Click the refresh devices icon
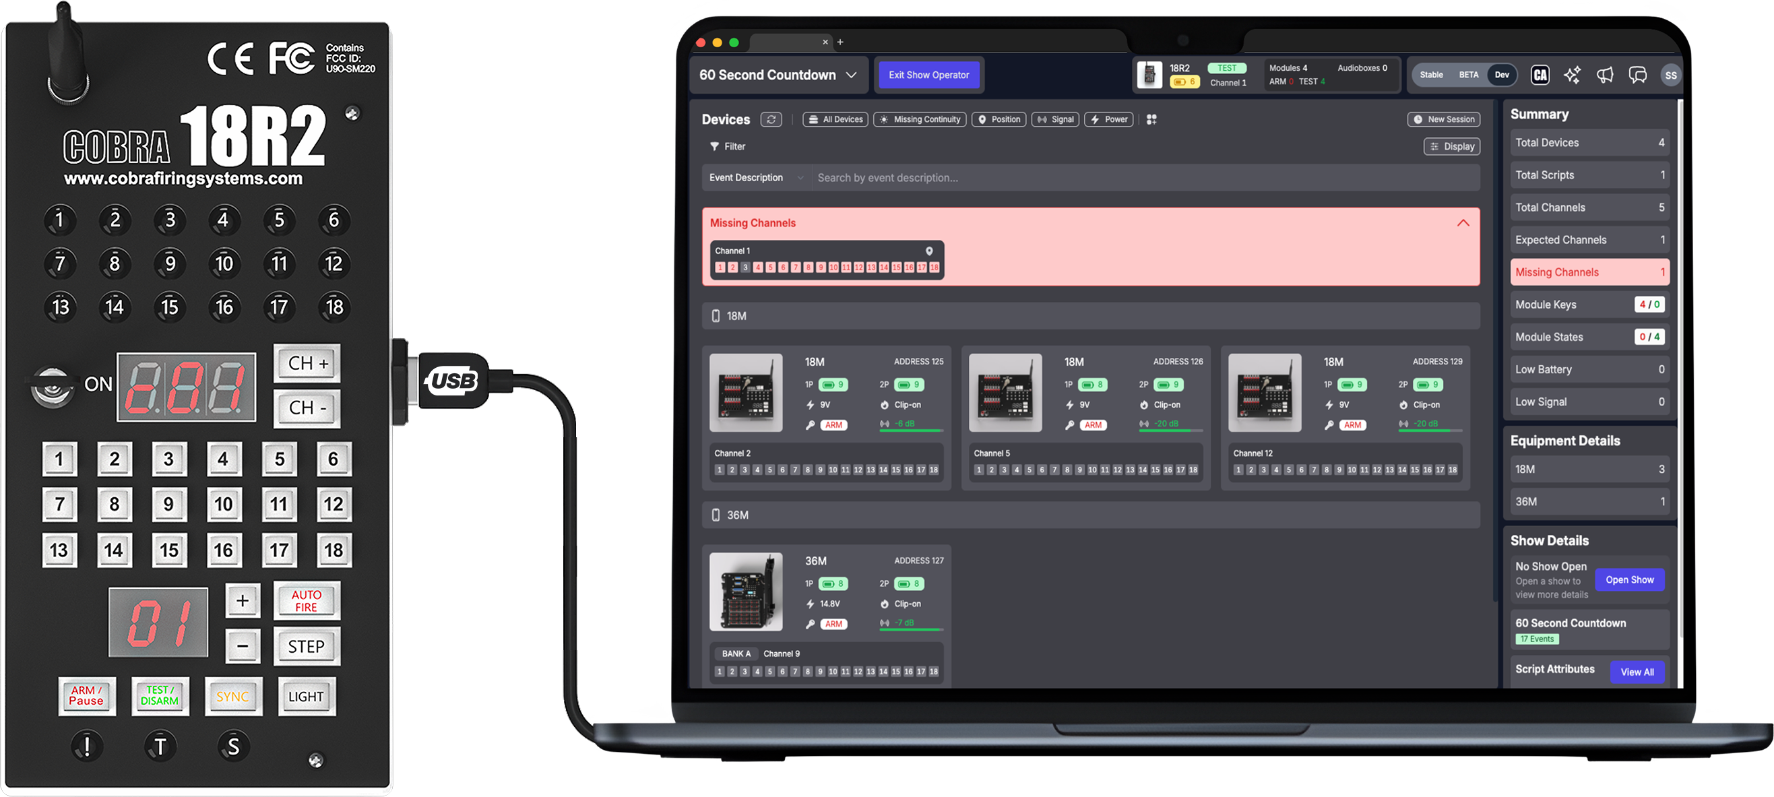This screenshot has width=1774, height=797. (x=771, y=119)
